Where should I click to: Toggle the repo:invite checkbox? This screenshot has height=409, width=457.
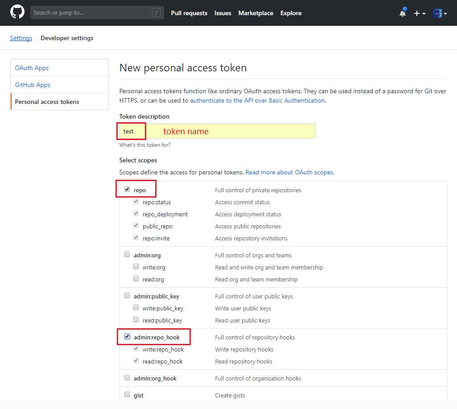click(x=136, y=237)
